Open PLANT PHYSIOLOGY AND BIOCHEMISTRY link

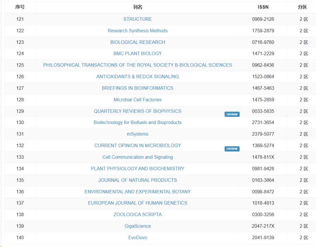point(138,169)
